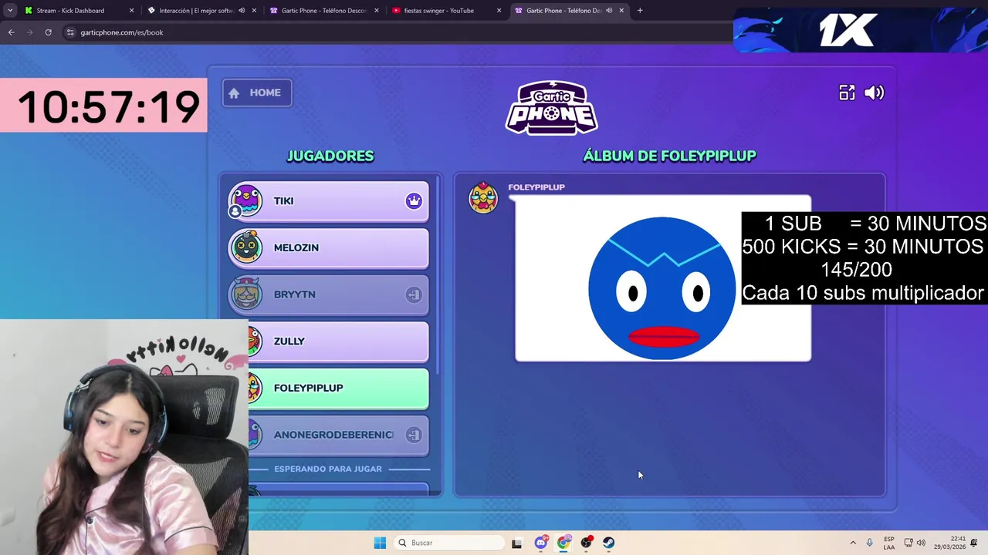Click the HOME button
Image resolution: width=988 pixels, height=555 pixels.
click(257, 92)
